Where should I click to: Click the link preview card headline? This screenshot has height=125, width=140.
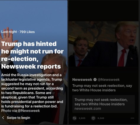click(x=101, y=102)
